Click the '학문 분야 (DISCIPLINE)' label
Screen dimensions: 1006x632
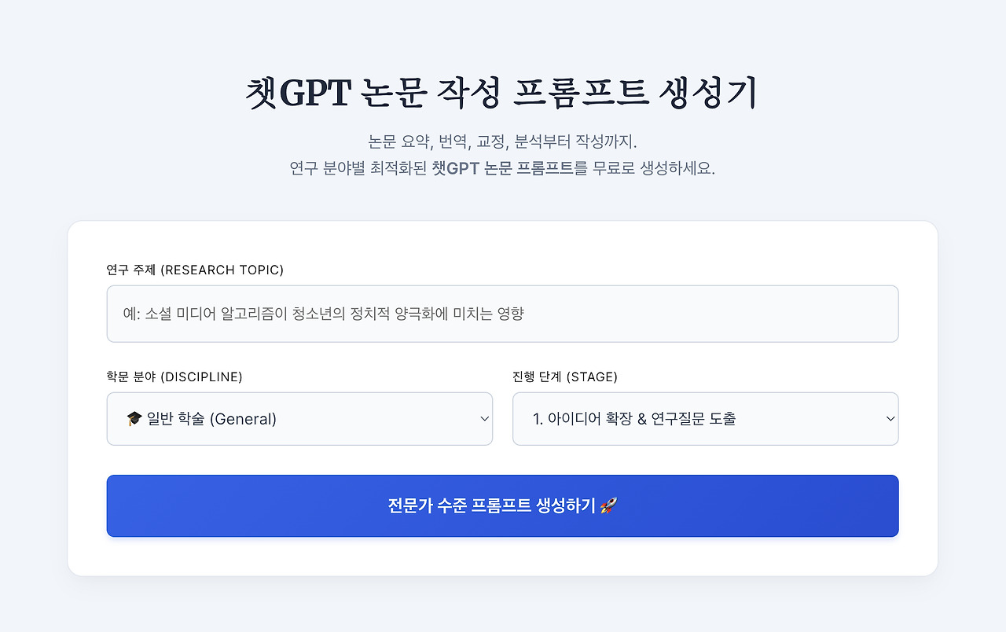point(174,377)
